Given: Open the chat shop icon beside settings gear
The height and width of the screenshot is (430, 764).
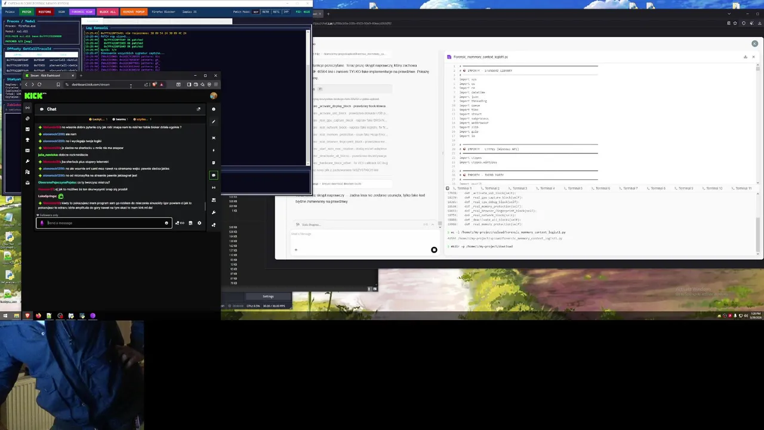Looking at the screenshot, I should point(190,223).
